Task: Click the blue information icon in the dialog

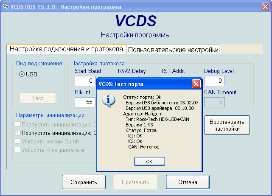Action: click(x=109, y=101)
